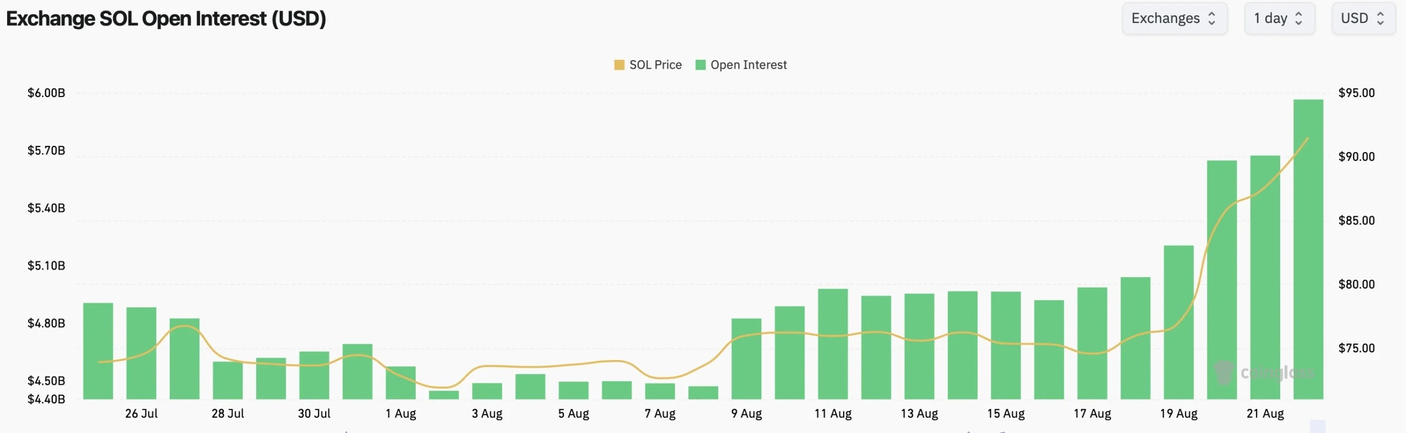This screenshot has width=1406, height=433.
Task: Select the tallest open interest bar after 21 Aug
Action: coord(1308,249)
